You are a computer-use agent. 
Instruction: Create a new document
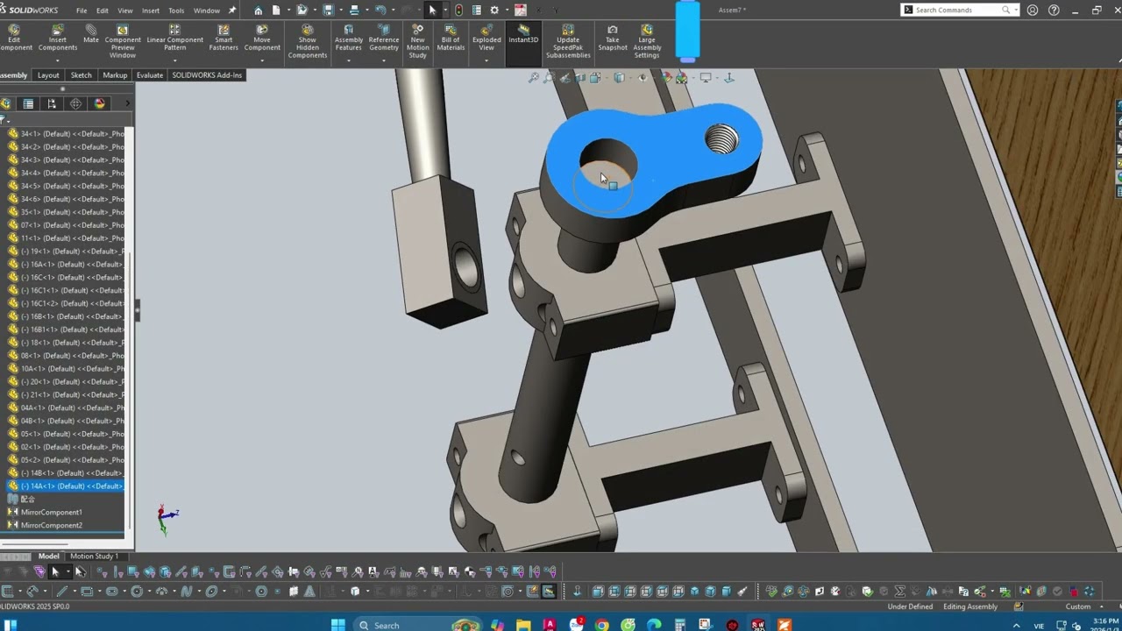pyautogui.click(x=277, y=11)
